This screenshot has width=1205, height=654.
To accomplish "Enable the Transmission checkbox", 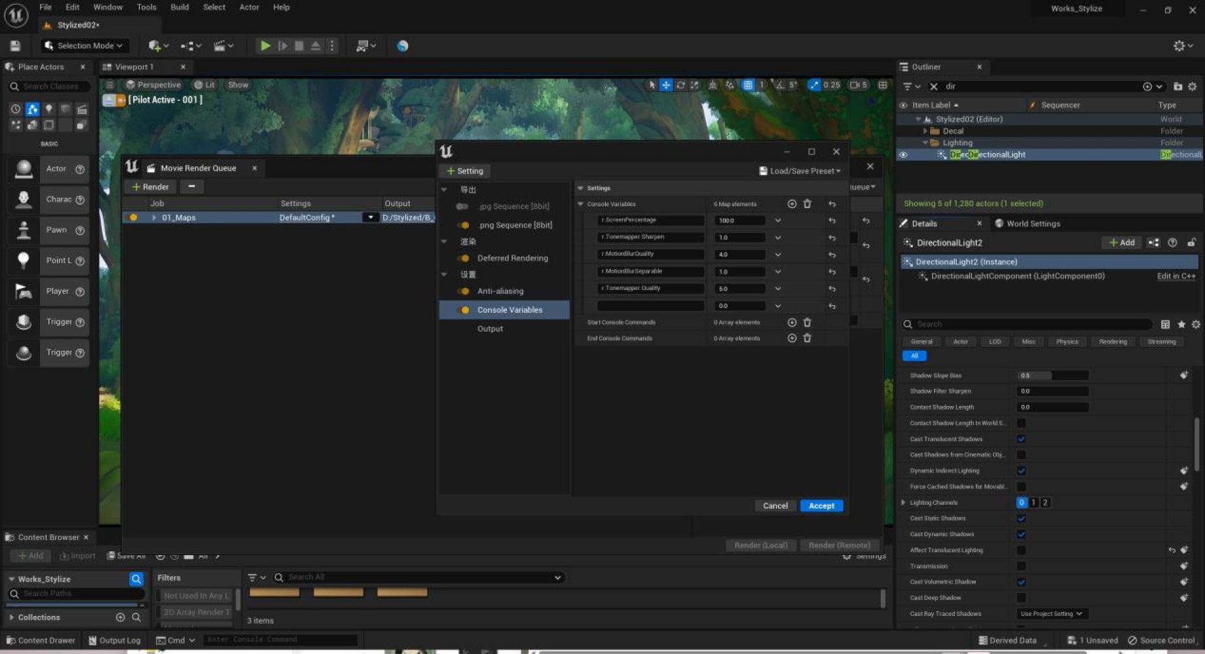I will [x=1021, y=566].
